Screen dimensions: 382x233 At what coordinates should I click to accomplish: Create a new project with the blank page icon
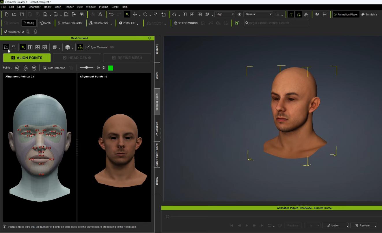(7, 14)
